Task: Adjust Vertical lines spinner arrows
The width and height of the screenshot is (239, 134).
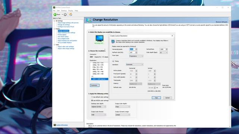Action: pos(167,49)
